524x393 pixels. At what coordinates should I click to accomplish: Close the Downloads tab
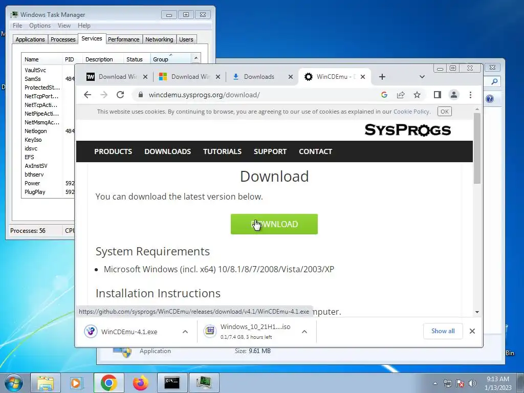coord(291,77)
